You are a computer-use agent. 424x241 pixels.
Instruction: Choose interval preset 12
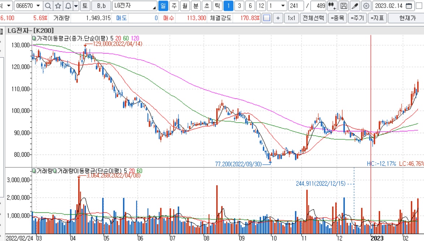pyautogui.click(x=261, y=6)
